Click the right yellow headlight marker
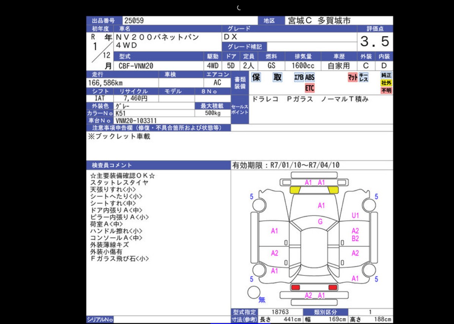 (x=333, y=190)
